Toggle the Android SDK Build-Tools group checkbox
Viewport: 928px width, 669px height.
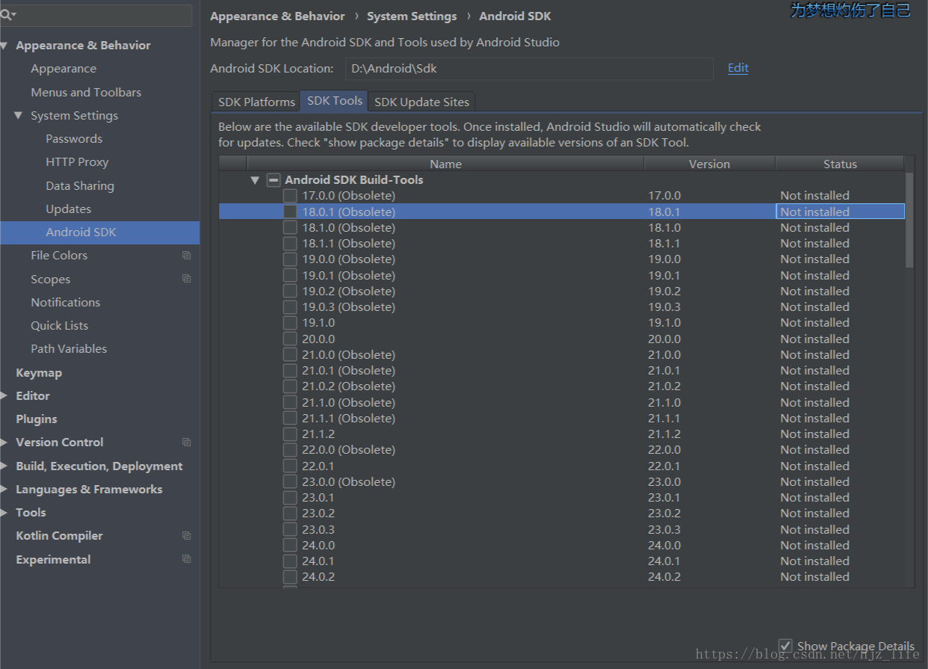pos(273,180)
